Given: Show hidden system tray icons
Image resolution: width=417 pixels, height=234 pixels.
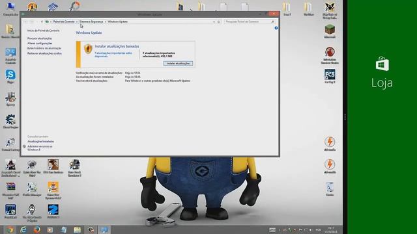Looking at the screenshot, I should [280, 230].
